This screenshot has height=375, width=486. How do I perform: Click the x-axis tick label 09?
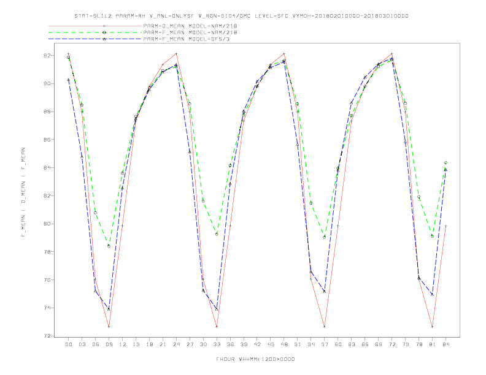pos(109,344)
